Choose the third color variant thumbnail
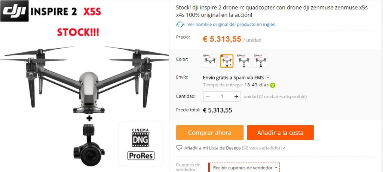This screenshot has width=383, height=172. 243,61
